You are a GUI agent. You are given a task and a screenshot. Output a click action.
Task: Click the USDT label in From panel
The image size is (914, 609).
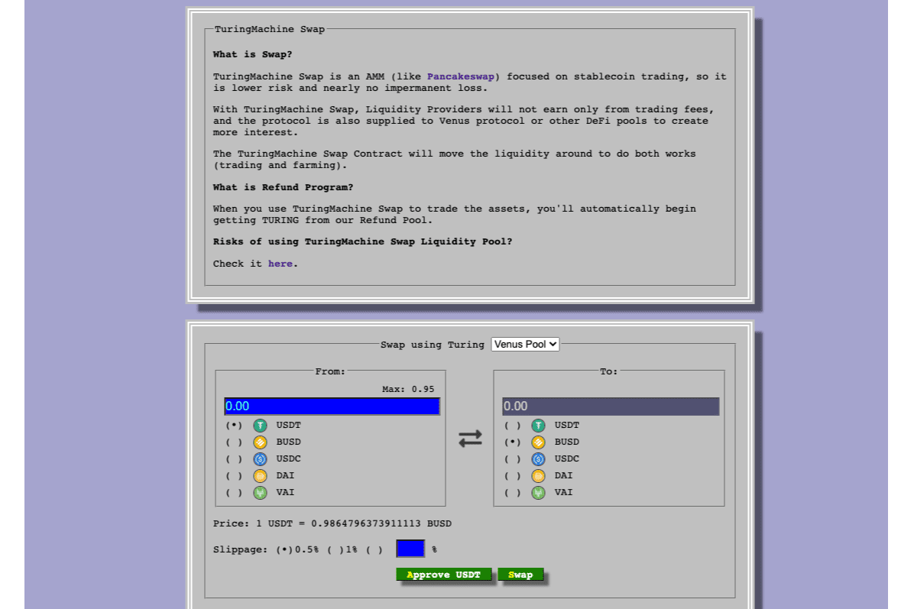coord(289,426)
